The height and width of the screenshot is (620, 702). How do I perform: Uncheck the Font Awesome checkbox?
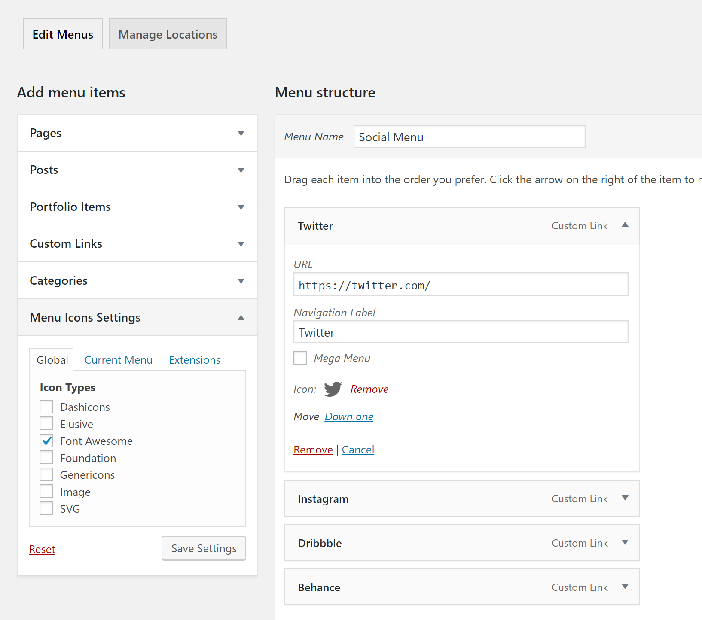click(46, 441)
